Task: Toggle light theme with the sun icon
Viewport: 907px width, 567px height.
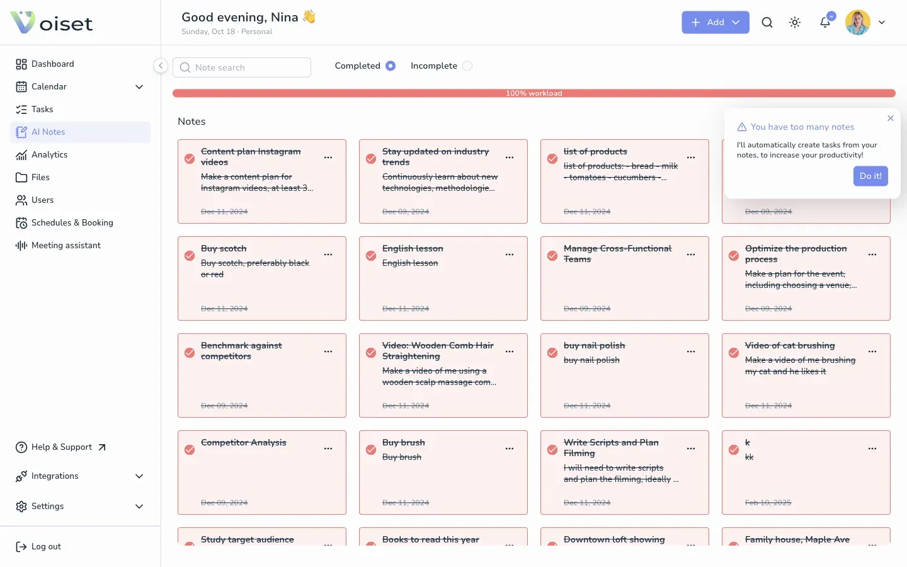Action: coord(795,23)
